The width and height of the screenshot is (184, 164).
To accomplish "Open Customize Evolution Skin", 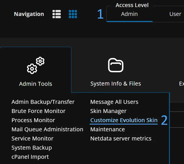I will click(x=124, y=120).
